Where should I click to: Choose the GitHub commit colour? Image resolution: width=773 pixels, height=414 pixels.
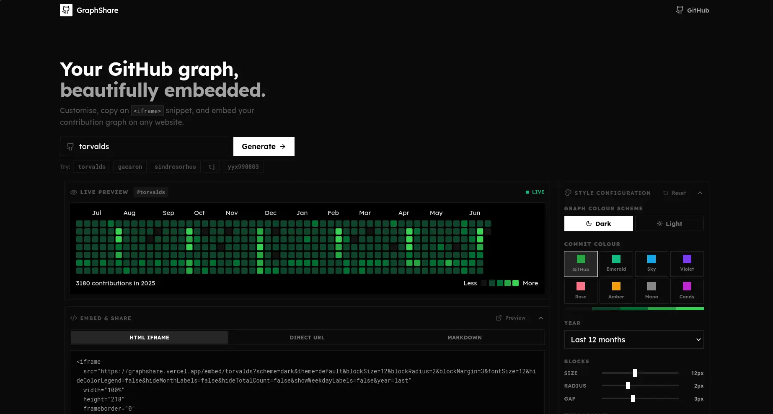pyautogui.click(x=581, y=264)
